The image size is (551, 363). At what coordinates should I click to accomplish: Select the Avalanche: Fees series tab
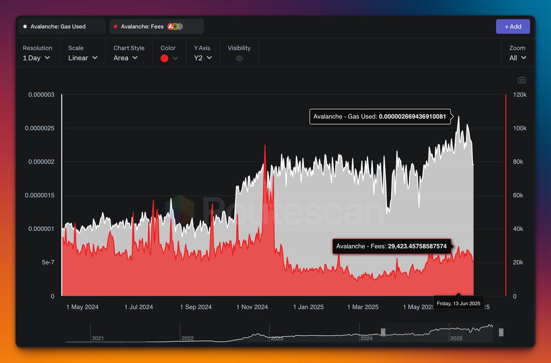[157, 27]
